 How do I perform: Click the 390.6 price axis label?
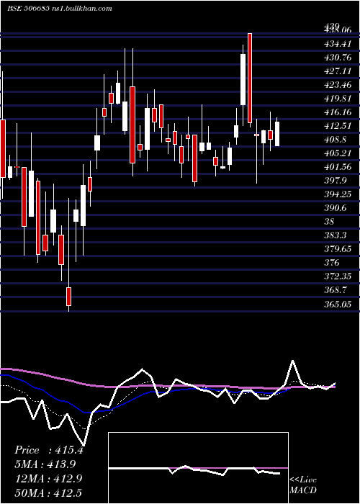336,208
